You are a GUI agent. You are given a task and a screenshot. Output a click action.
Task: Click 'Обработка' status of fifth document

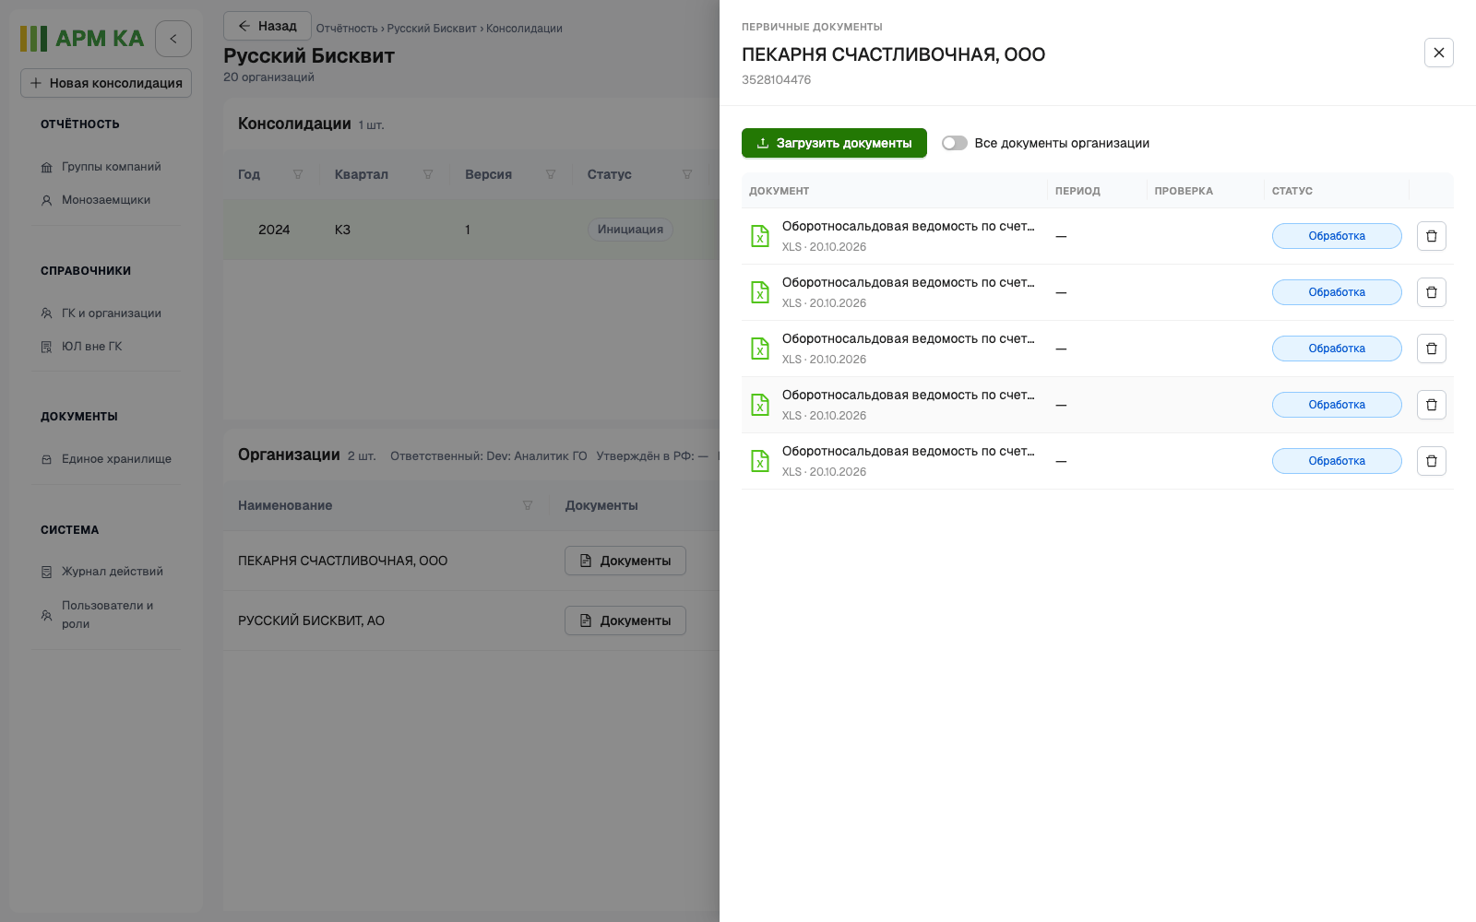point(1337,461)
